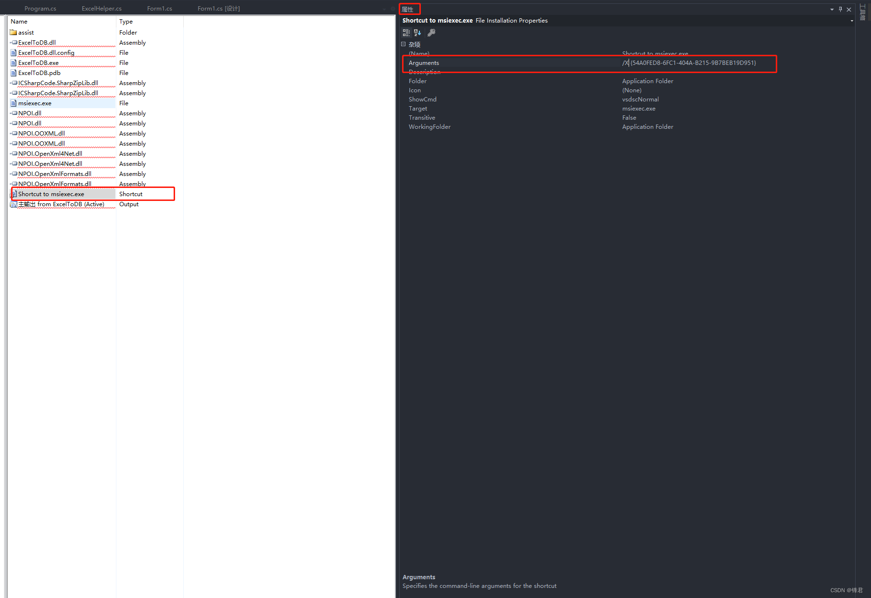Select the assist folder name
871x598 pixels.
[26, 33]
